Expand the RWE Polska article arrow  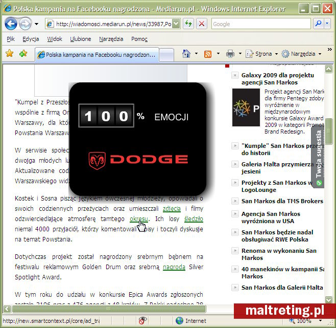point(235,232)
